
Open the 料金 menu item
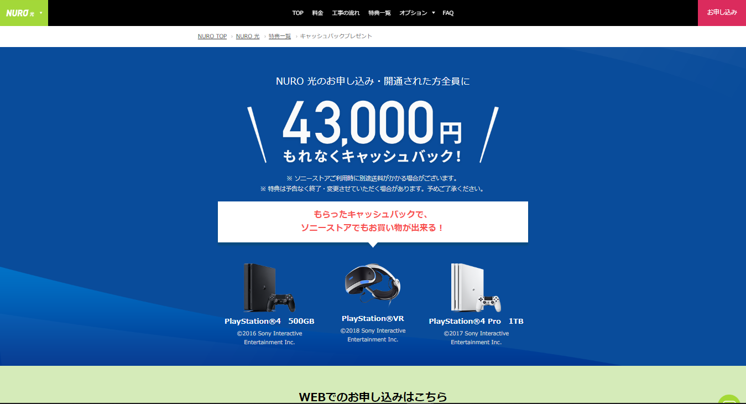317,13
